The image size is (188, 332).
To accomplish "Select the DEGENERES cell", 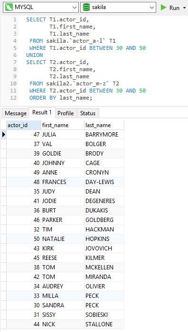I will coord(104,201).
